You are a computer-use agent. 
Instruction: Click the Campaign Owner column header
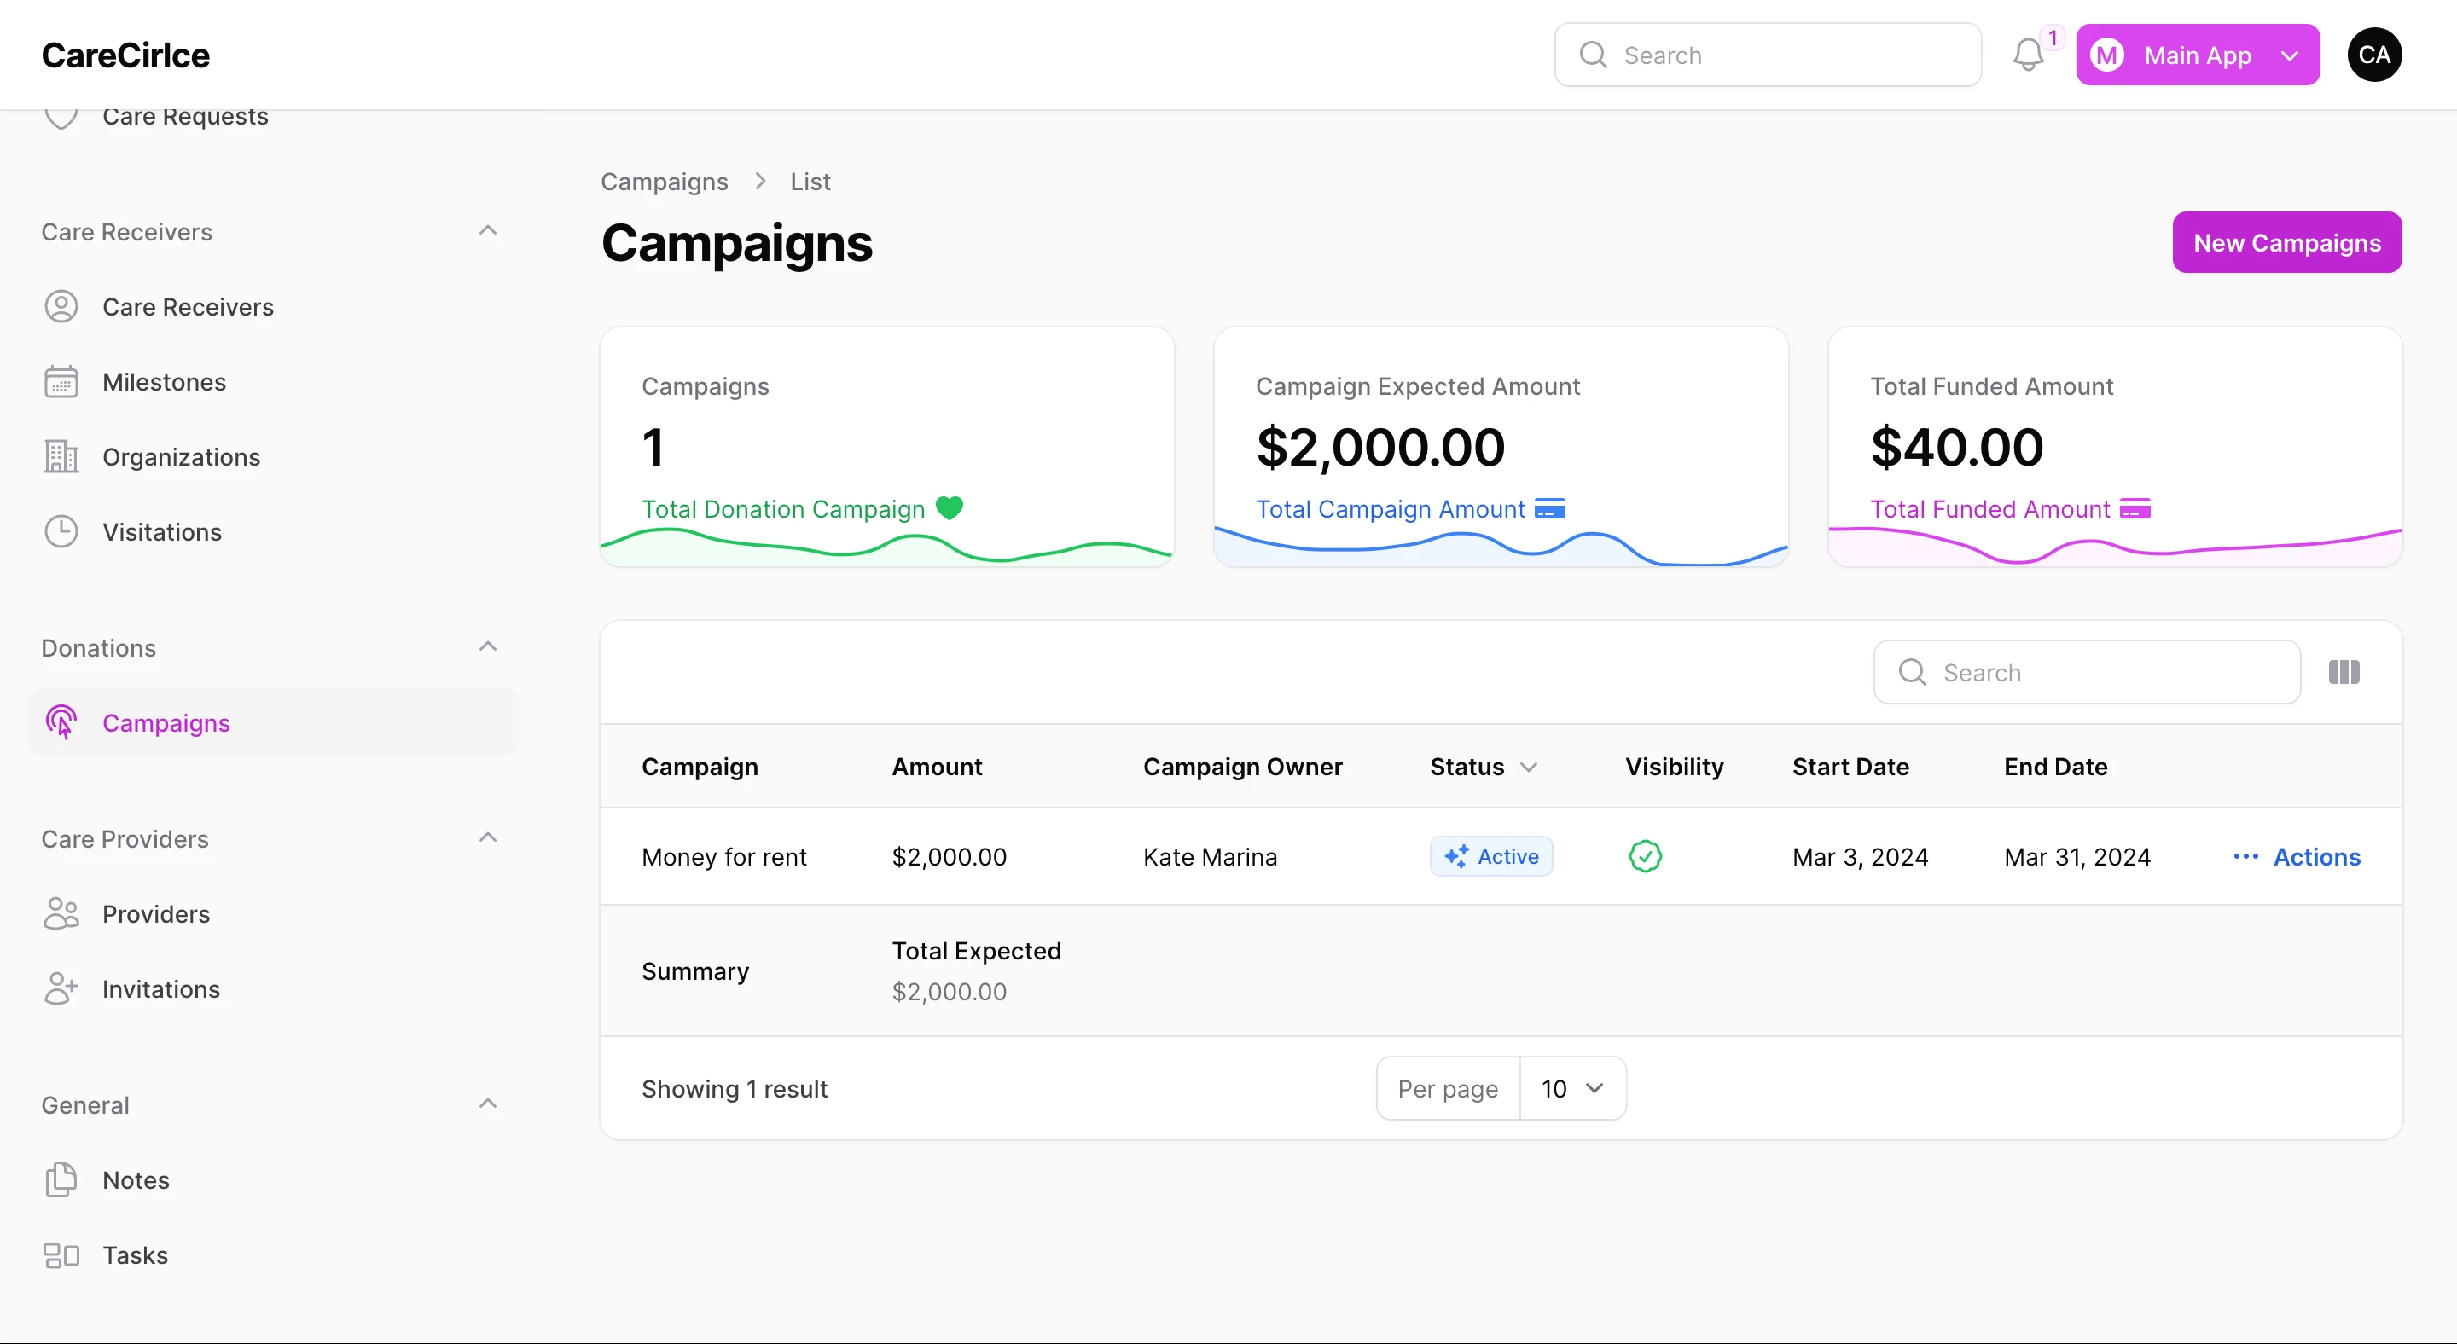(x=1242, y=767)
